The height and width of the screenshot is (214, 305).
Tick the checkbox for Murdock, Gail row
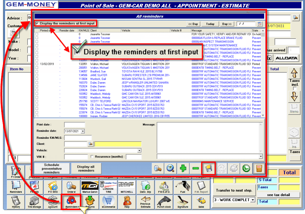[37, 79]
